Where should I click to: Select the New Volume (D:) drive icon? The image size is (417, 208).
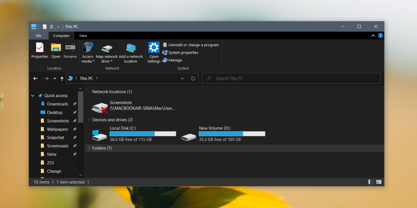[x=189, y=137]
